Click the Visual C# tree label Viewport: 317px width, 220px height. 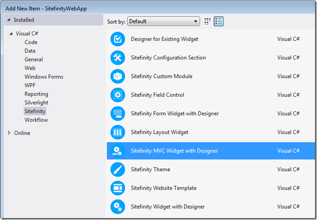pos(27,33)
